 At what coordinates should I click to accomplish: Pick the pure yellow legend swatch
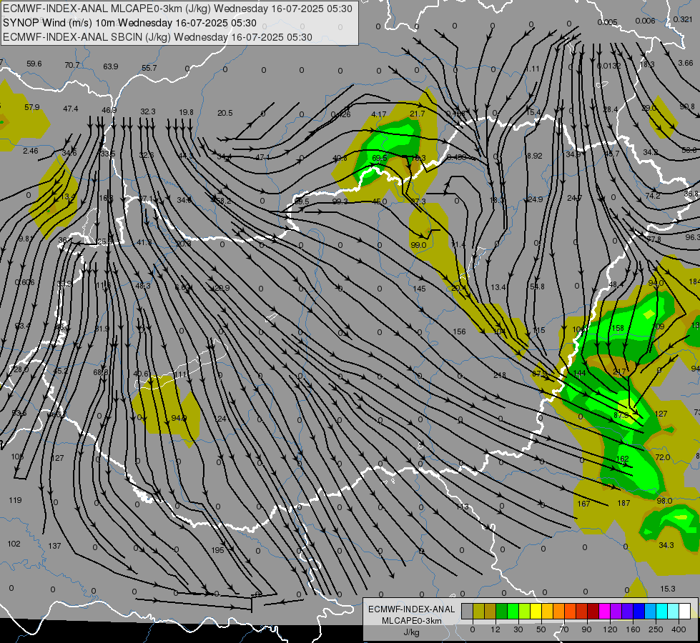click(x=536, y=611)
